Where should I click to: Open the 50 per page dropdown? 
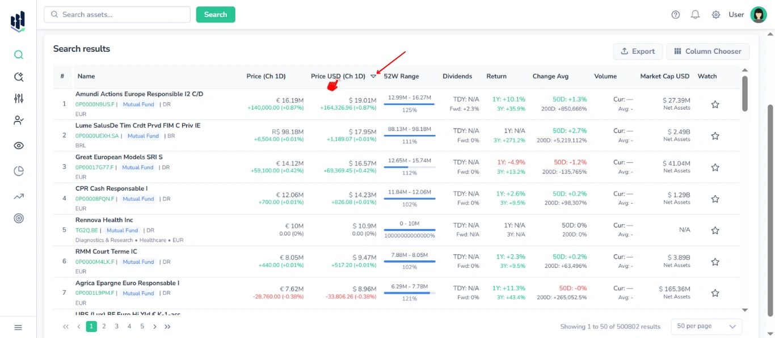coord(705,326)
